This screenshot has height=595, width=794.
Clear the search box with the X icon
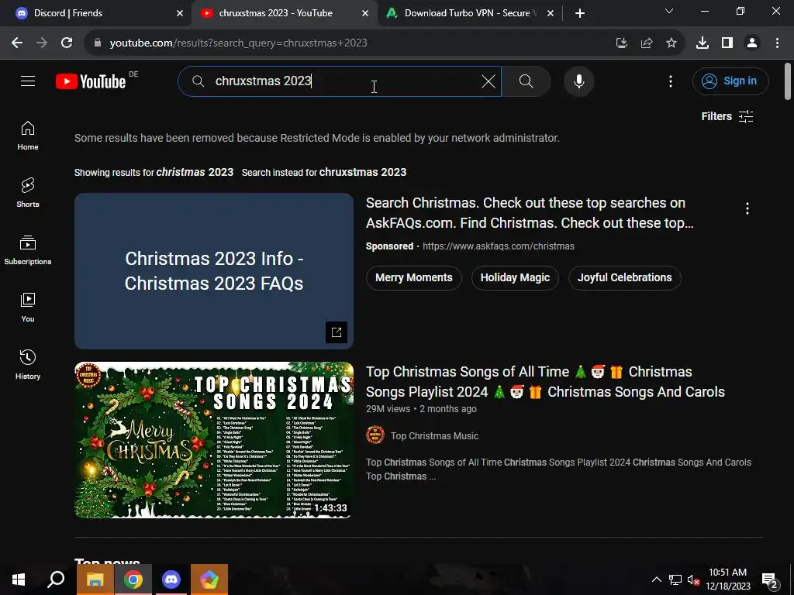pyautogui.click(x=488, y=81)
